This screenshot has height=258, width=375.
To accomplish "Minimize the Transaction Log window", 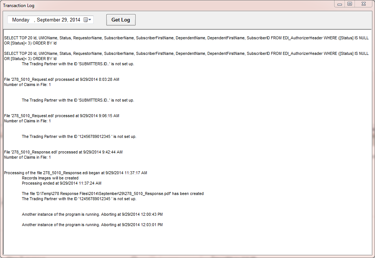I will pyautogui.click(x=339, y=4).
